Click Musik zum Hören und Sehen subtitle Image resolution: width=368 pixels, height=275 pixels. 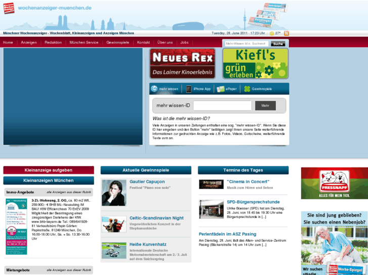click(250, 188)
